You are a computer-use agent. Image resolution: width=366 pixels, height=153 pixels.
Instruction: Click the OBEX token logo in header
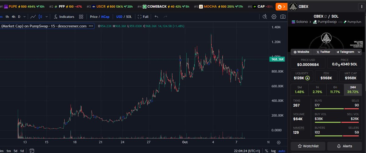coord(293,6)
